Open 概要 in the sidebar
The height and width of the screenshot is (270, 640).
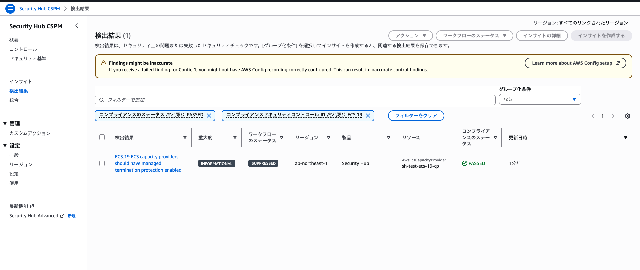(14, 40)
